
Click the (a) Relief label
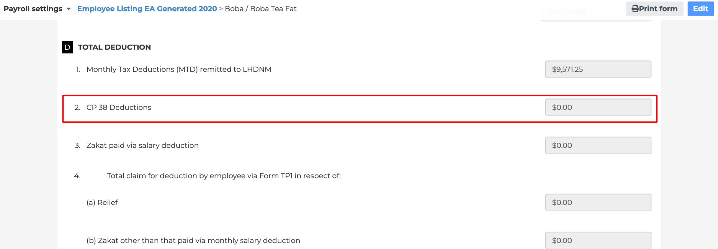click(102, 202)
